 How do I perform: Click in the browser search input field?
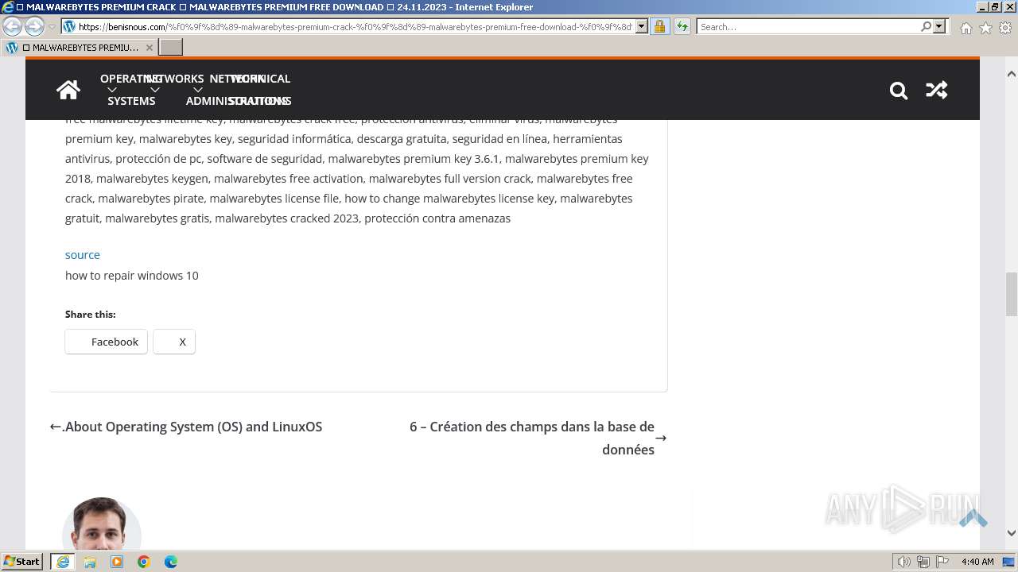[807, 26]
